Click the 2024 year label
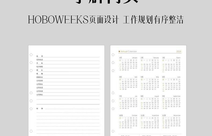The image size is (212, 136). tap(179, 52)
